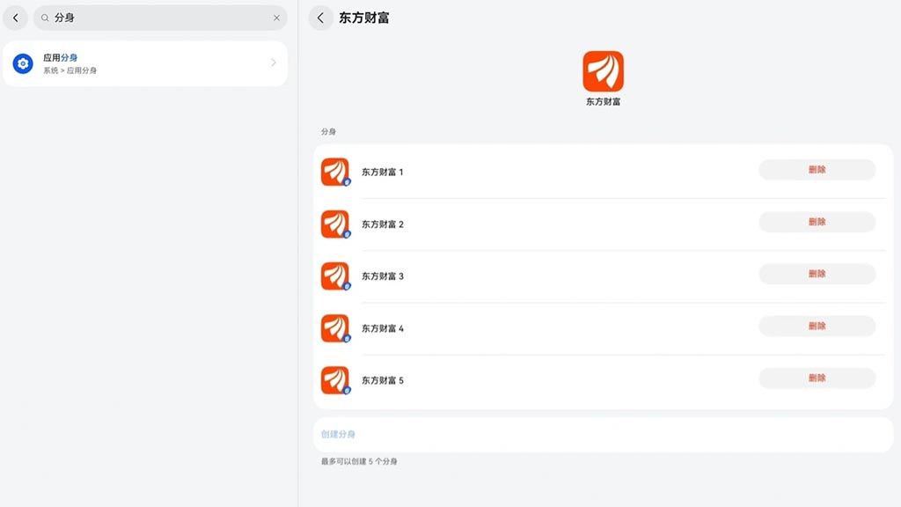
Task: Delete the 东方财富 1 clone
Action: tap(817, 170)
